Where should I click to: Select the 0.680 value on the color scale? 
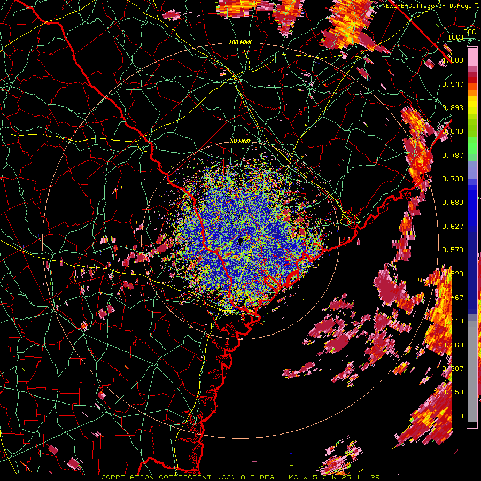pyautogui.click(x=453, y=203)
